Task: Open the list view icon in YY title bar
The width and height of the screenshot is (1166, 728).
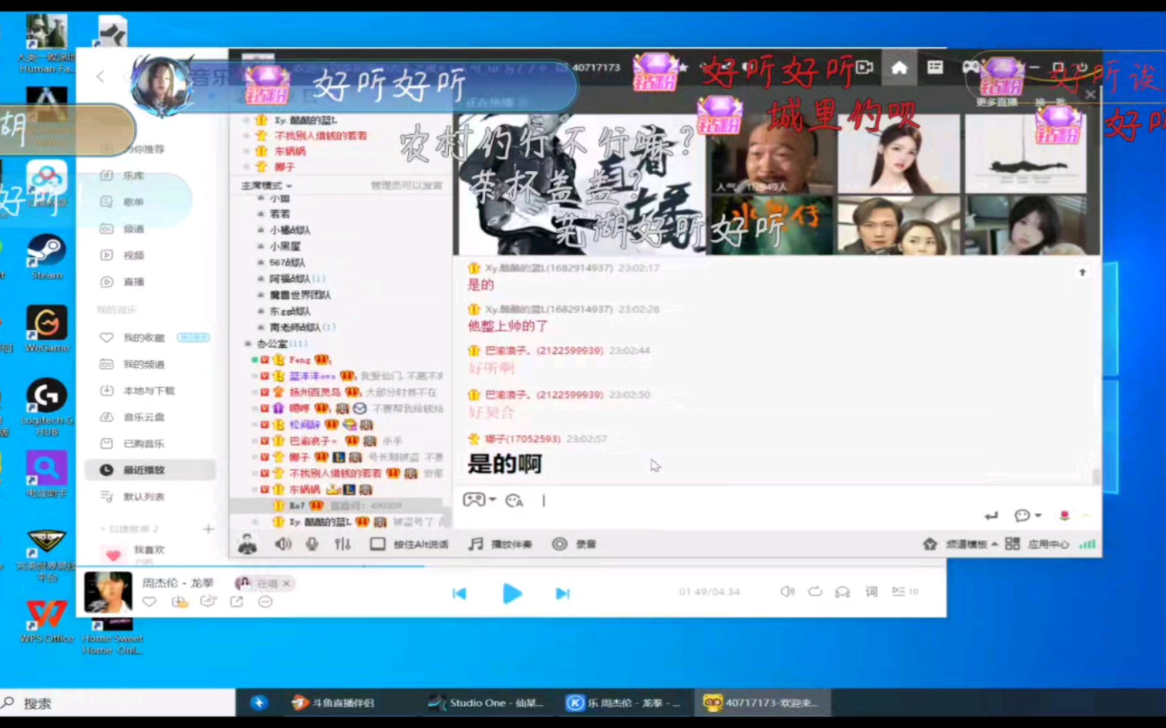Action: point(935,67)
